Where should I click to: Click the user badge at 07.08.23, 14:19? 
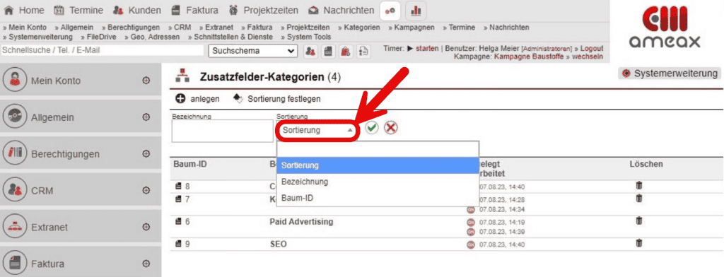pos(471,223)
